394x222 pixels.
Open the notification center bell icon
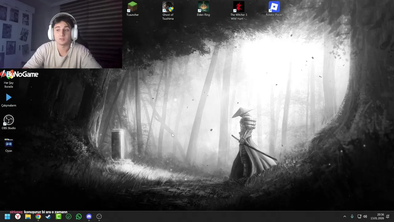click(388, 217)
